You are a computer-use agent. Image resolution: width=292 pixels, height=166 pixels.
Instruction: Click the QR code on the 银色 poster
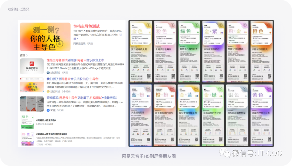pos(245,139)
